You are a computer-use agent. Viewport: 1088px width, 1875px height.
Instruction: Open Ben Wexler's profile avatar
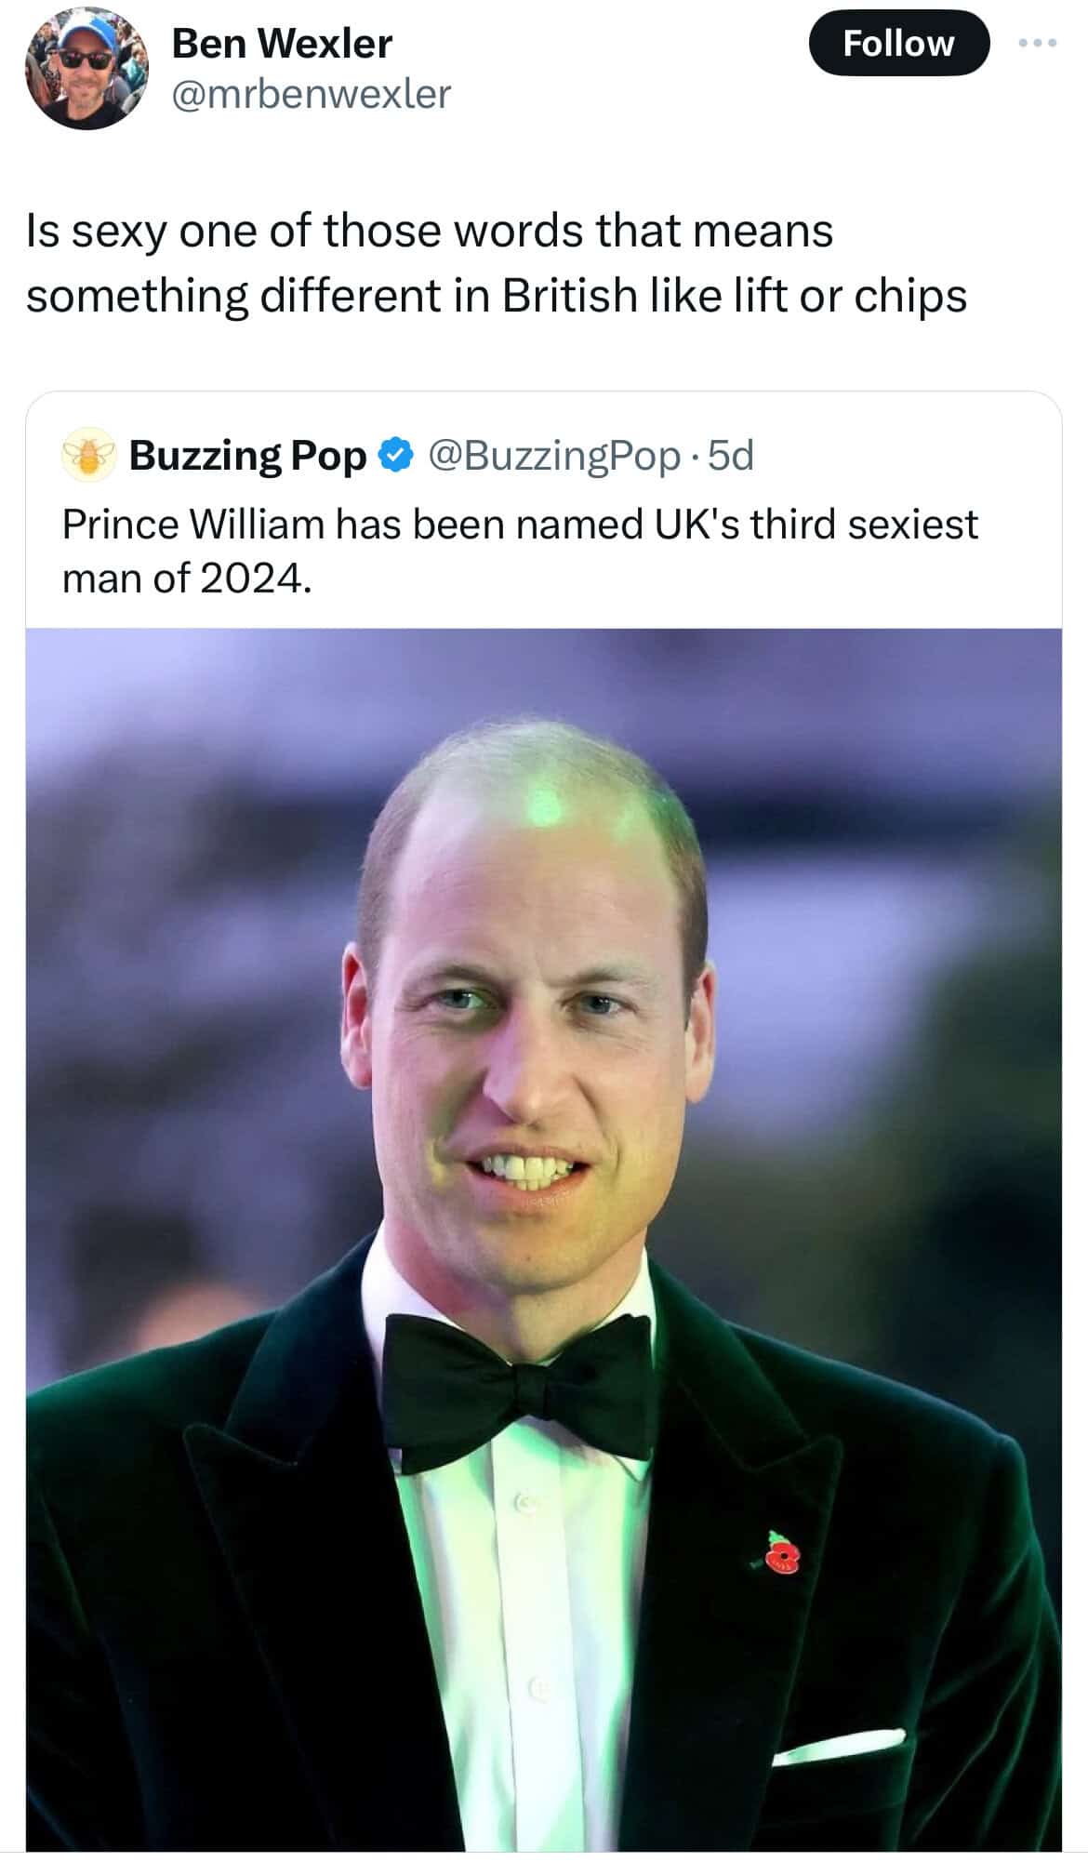pyautogui.click(x=86, y=70)
